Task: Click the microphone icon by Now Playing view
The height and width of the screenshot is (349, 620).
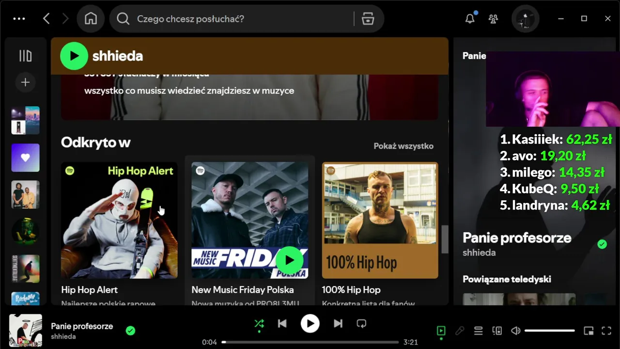Action: [460, 331]
